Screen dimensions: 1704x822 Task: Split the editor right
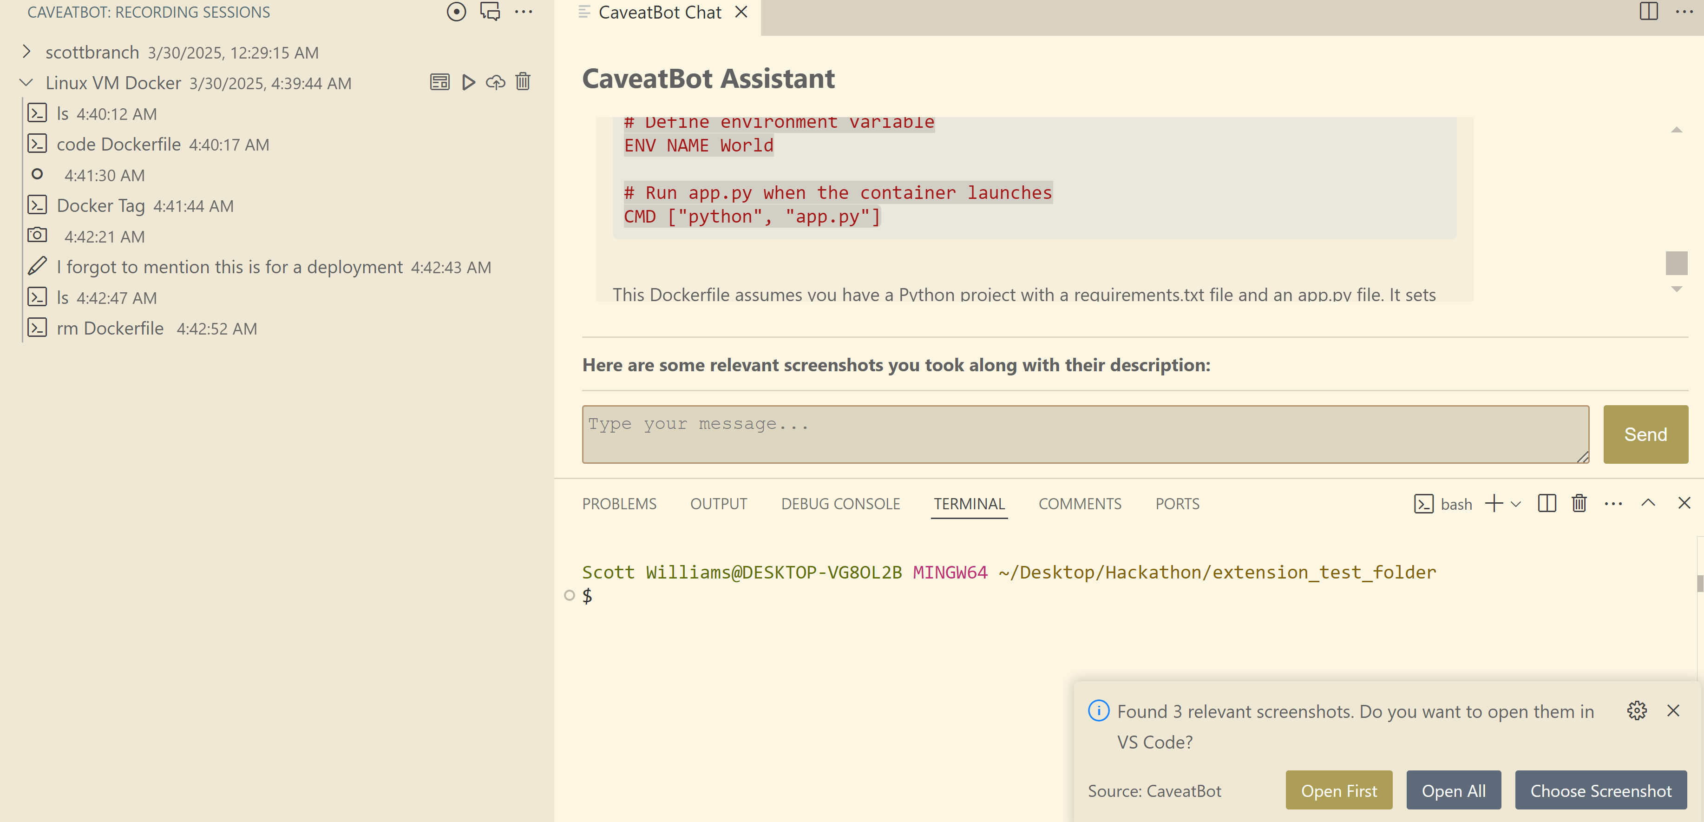(1648, 12)
